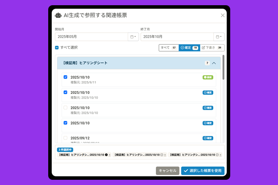Click the 終了月 field showing 2025年10月

click(x=177, y=36)
